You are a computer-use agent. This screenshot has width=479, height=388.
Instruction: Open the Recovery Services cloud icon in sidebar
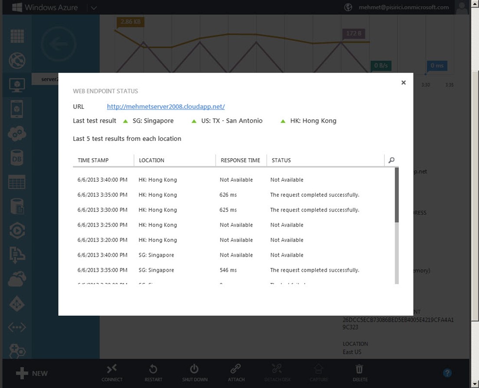[17, 279]
